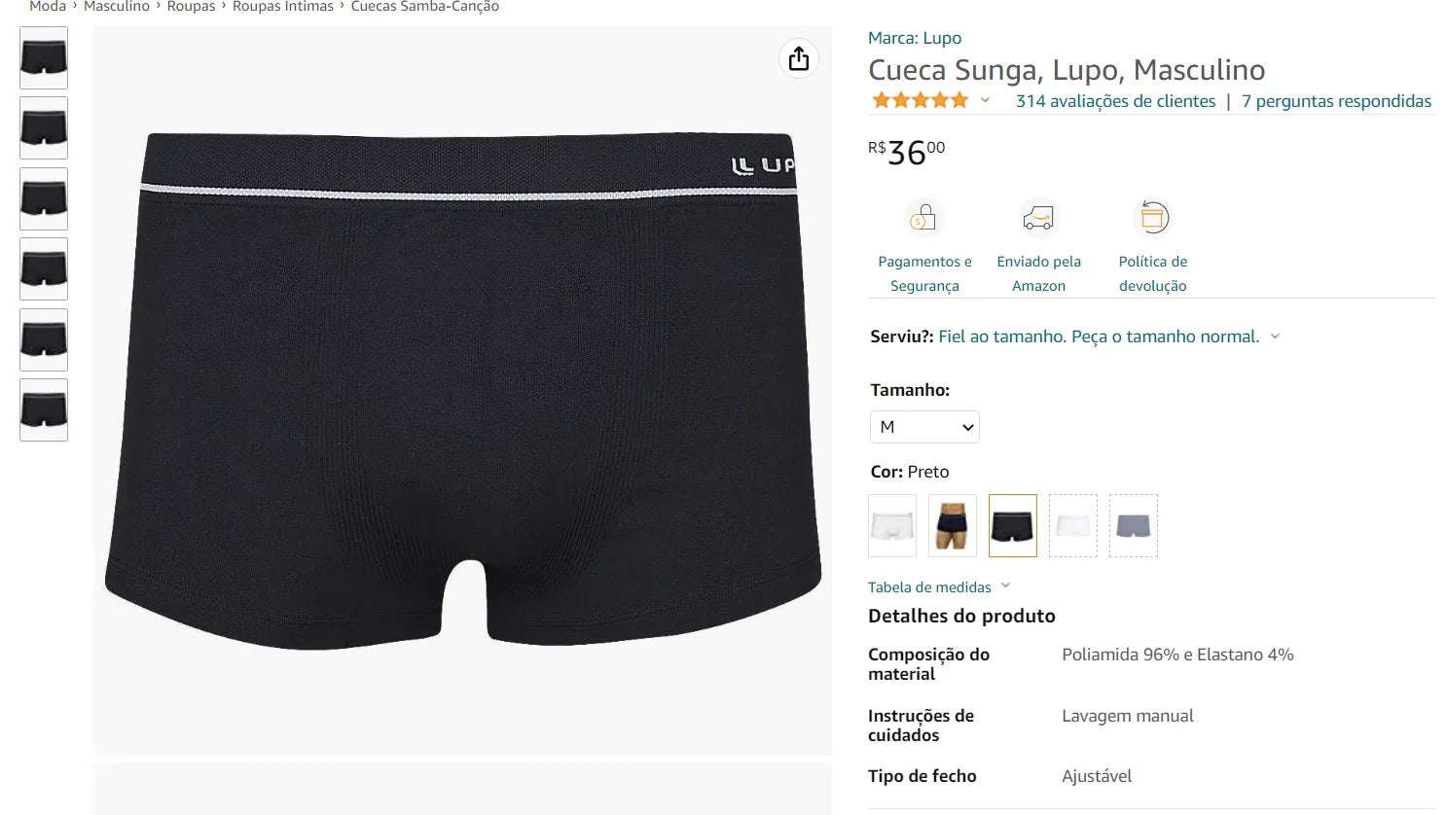Select the grey color swatch
This screenshot has width=1447, height=815.
point(1134,526)
